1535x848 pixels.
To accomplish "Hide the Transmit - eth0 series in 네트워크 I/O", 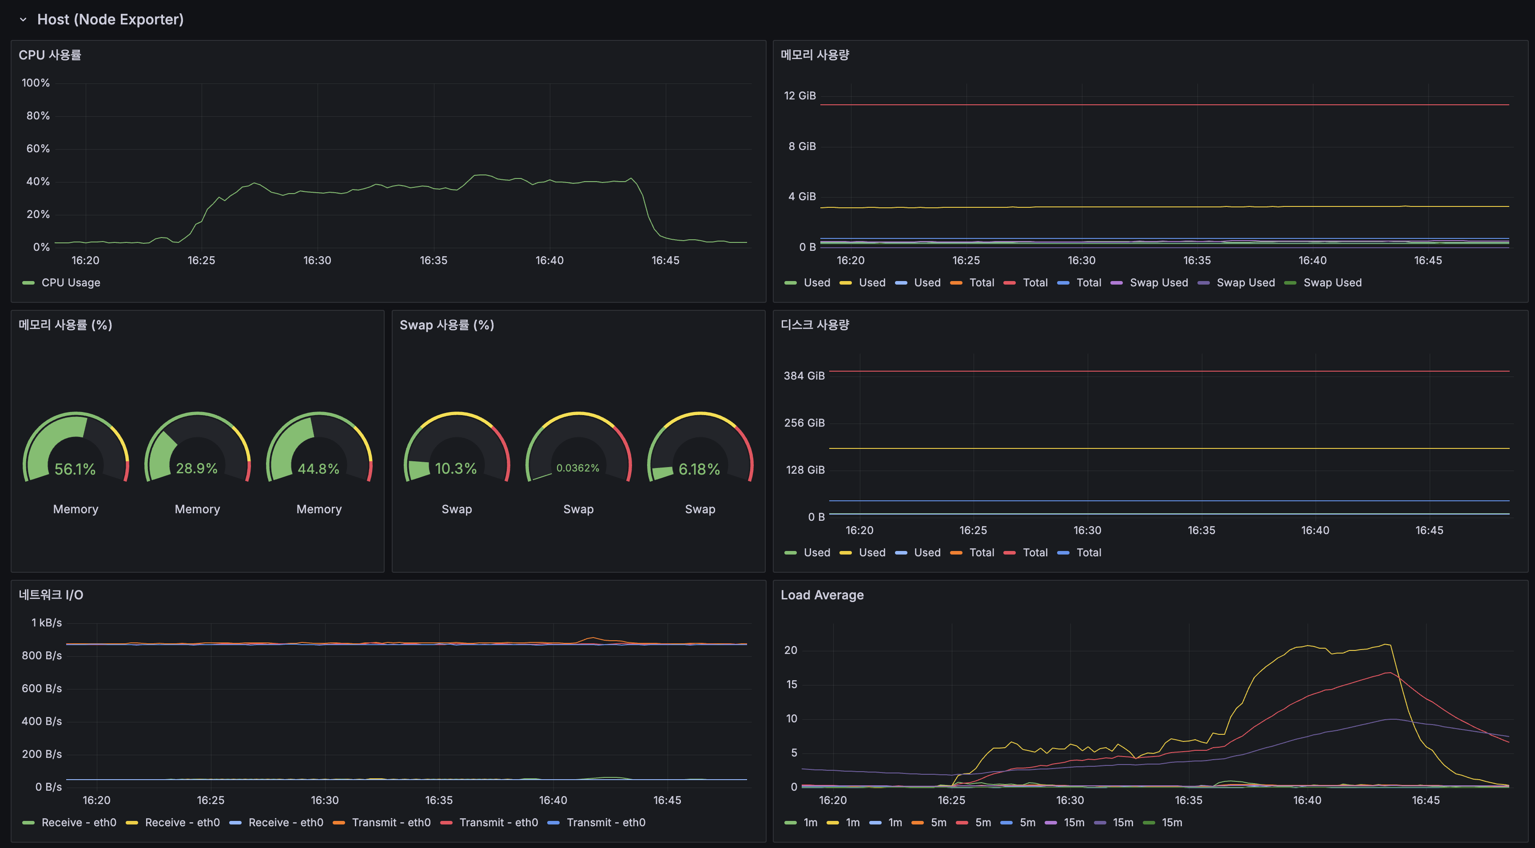I will pos(391,822).
